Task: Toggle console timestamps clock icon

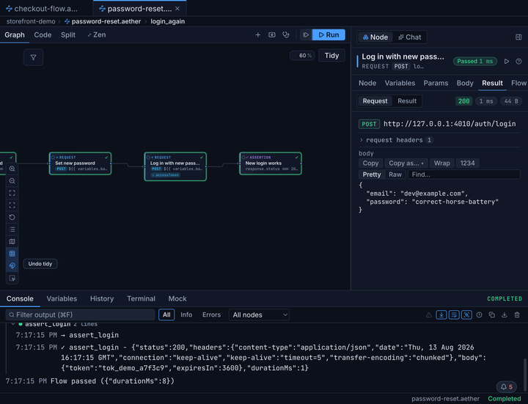Action: point(479,315)
